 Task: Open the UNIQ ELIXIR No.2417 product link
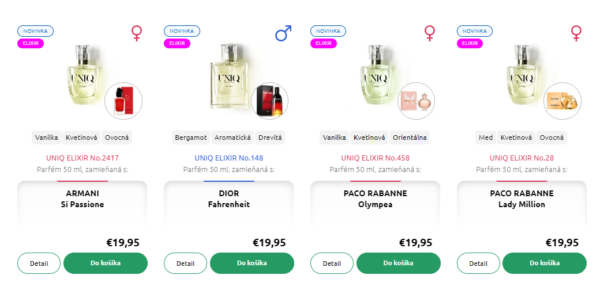click(82, 158)
